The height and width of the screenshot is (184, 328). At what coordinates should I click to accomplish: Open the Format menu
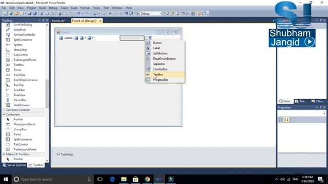85,8
